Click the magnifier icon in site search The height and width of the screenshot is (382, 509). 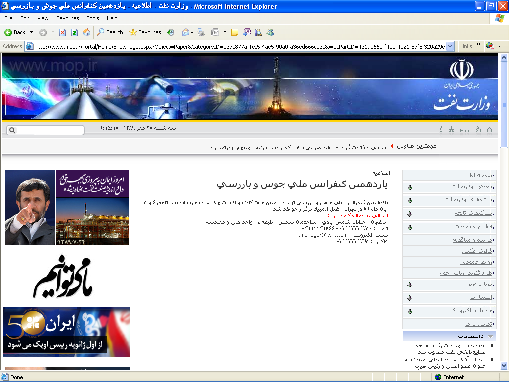click(12, 130)
